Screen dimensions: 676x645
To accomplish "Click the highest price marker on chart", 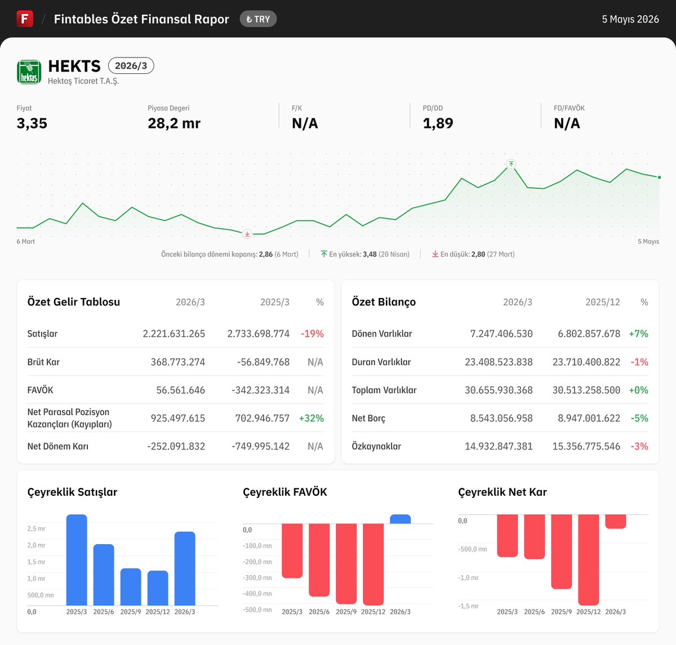I will click(511, 164).
